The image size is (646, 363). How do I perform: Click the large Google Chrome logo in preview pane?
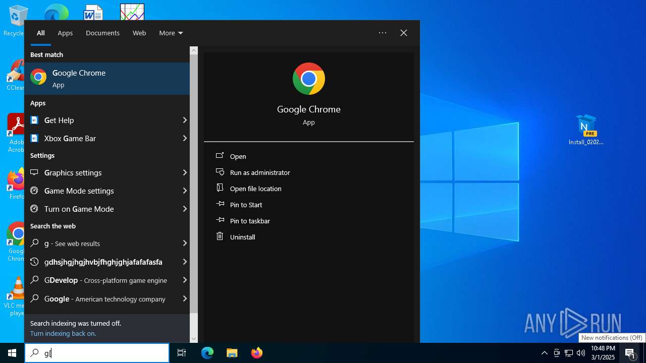pos(309,79)
